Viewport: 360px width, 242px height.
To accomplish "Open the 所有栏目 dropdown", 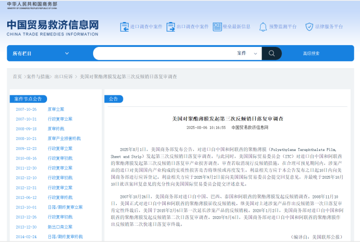I will coord(41,53).
